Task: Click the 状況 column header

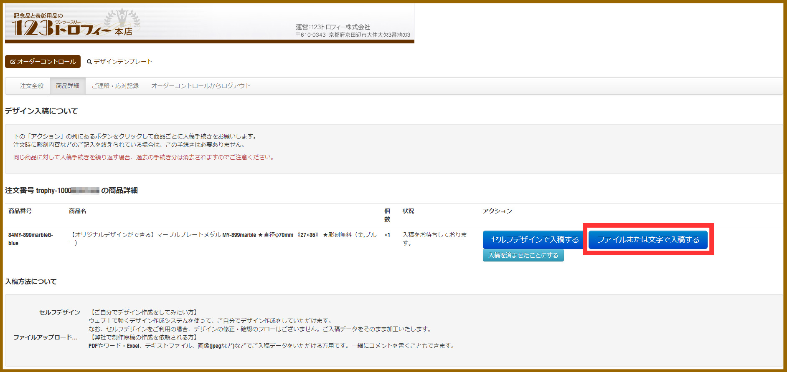Action: click(x=408, y=211)
